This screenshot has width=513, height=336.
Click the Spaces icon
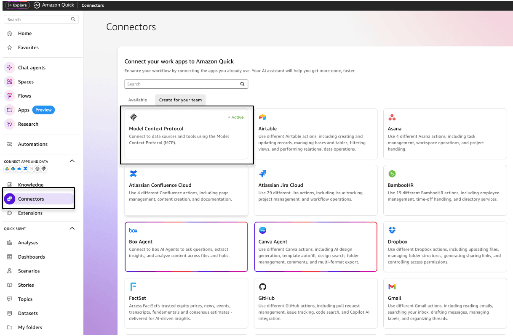click(10, 82)
